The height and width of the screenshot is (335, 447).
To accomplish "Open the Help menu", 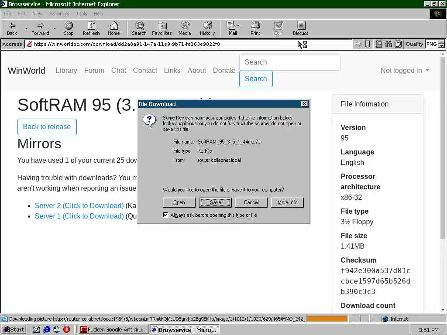I will tap(98, 14).
